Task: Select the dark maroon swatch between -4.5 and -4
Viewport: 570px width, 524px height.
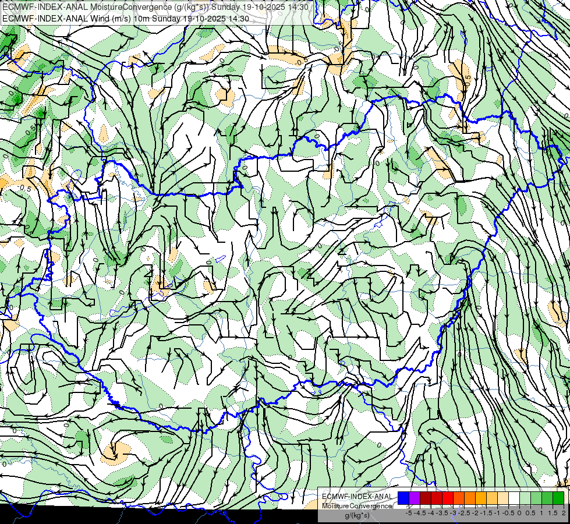Action: 426,498
